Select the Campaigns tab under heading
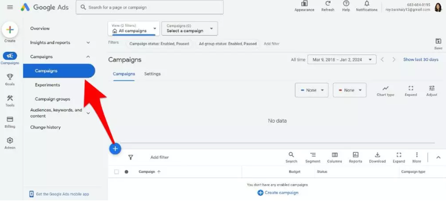 tap(124, 74)
